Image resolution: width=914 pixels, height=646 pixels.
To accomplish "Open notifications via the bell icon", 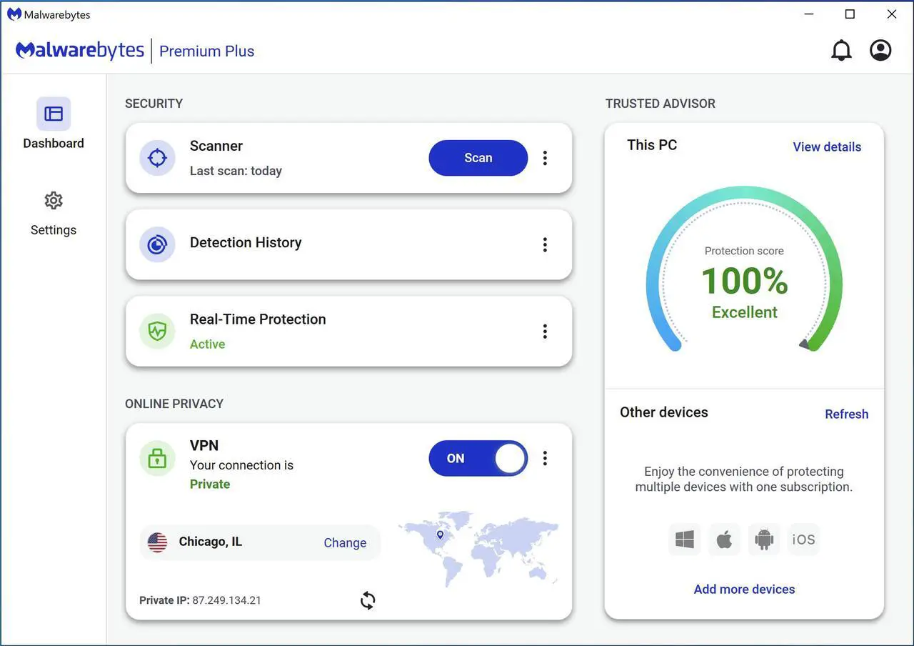I will click(841, 50).
